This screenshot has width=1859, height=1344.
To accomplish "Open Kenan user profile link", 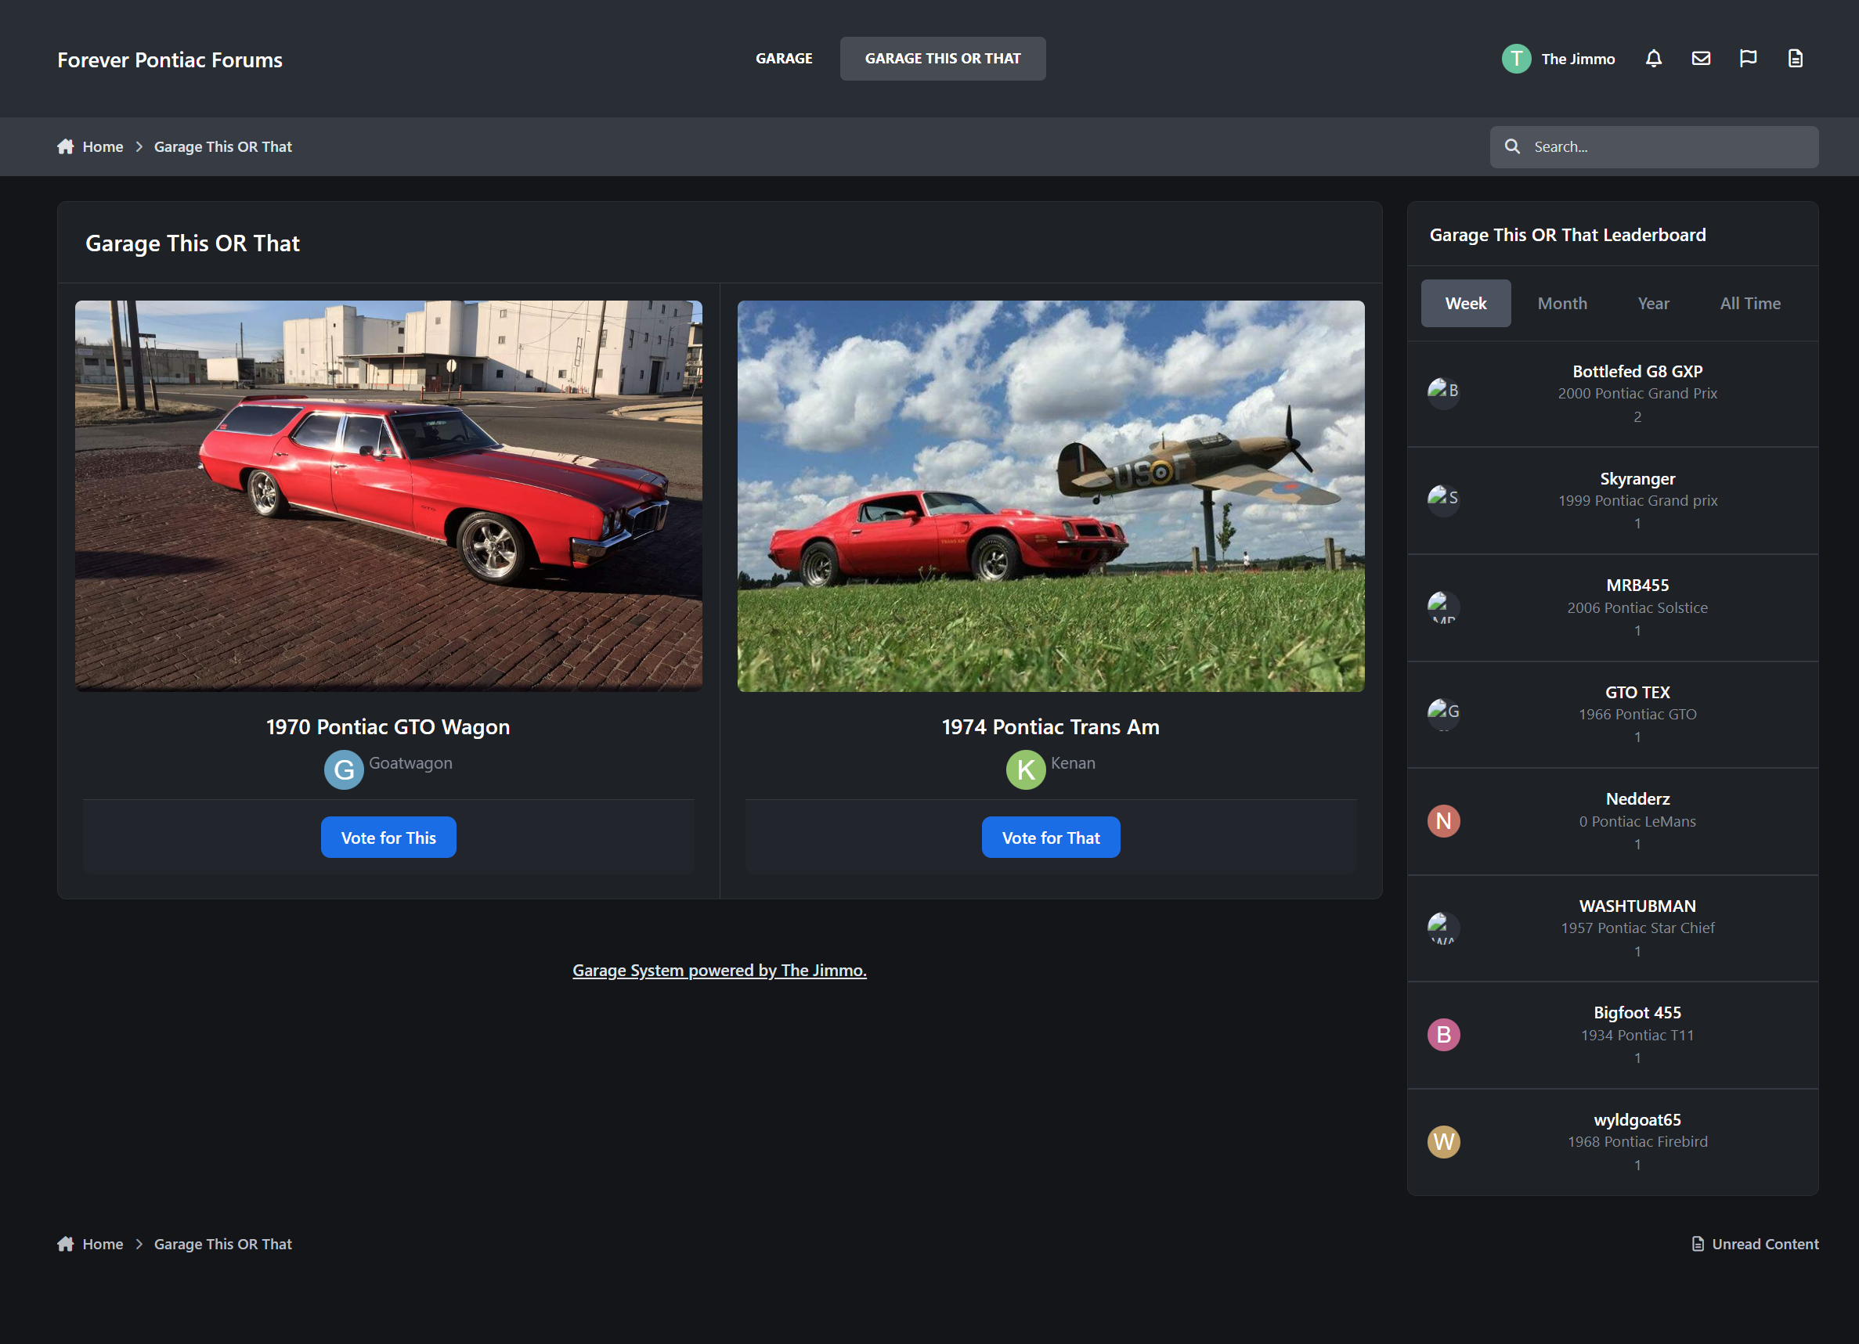I will [x=1072, y=763].
